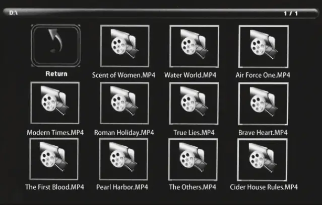Click the Return text label

point(56,74)
